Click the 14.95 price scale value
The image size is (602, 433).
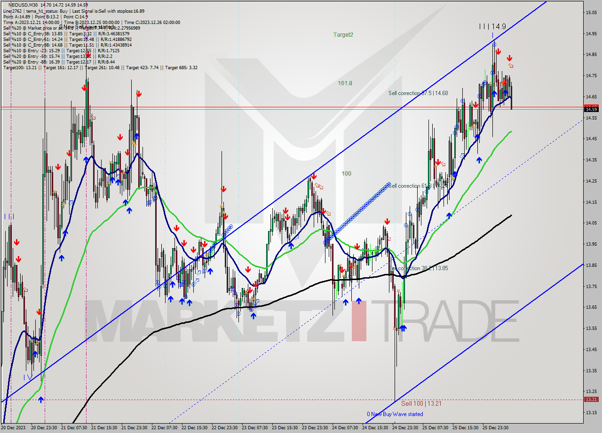[x=591, y=33]
